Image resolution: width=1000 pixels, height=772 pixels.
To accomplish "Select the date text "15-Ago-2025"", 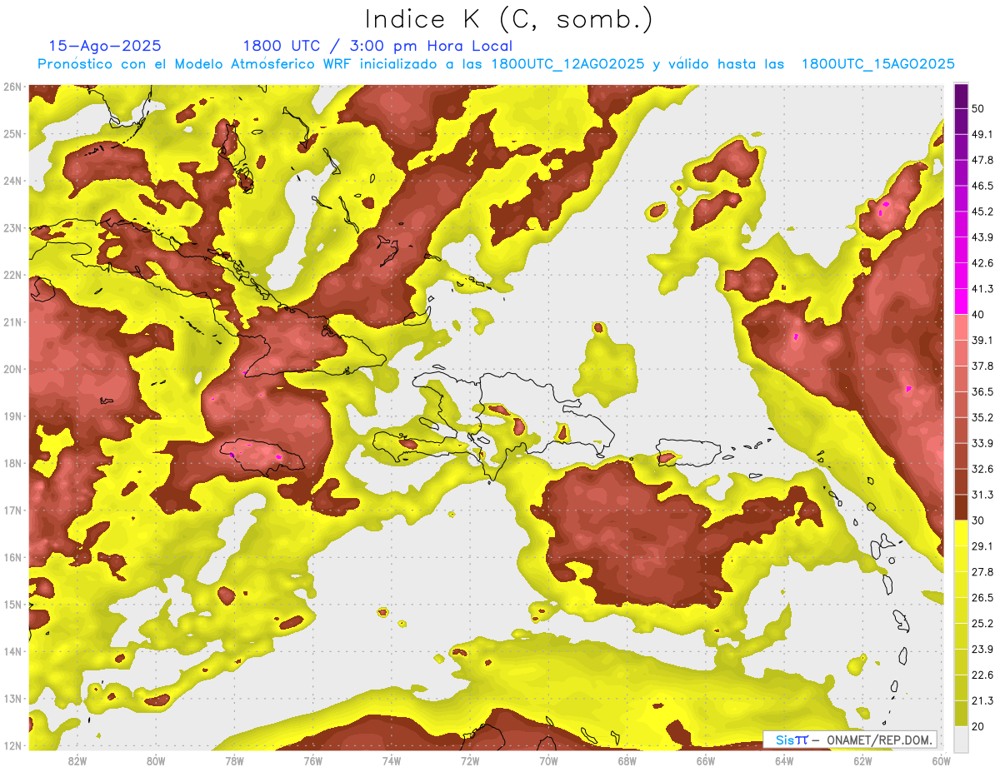I will coord(105,46).
